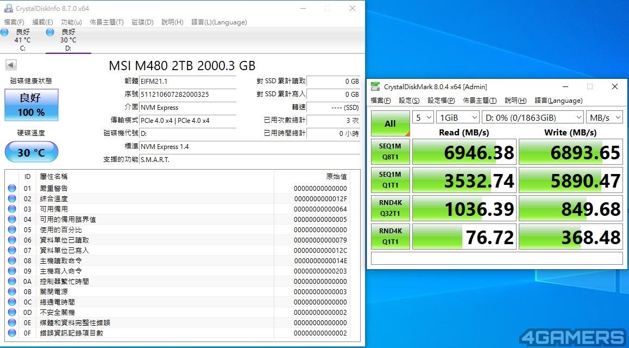This screenshot has height=348, width=629.
Task: Open 磁碟(D) menu in CrystalDiskInfo
Action: pyautogui.click(x=142, y=22)
